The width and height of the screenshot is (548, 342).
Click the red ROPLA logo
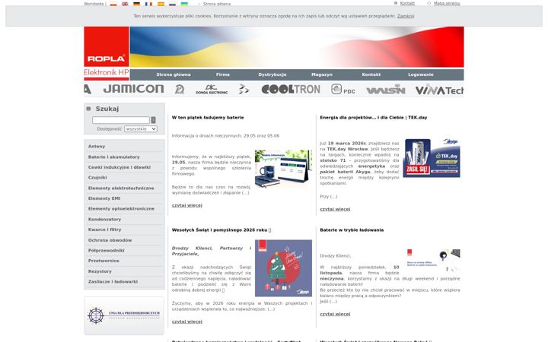[107, 46]
